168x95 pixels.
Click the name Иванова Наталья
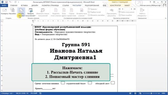(76, 51)
